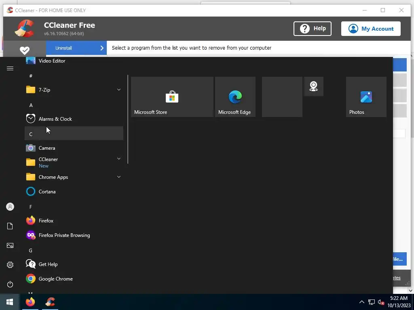The width and height of the screenshot is (414, 310).
Task: Click the empty blank tile
Action: click(x=282, y=97)
